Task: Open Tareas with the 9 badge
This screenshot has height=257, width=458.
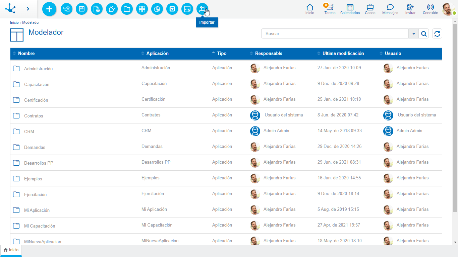Action: pyautogui.click(x=330, y=9)
